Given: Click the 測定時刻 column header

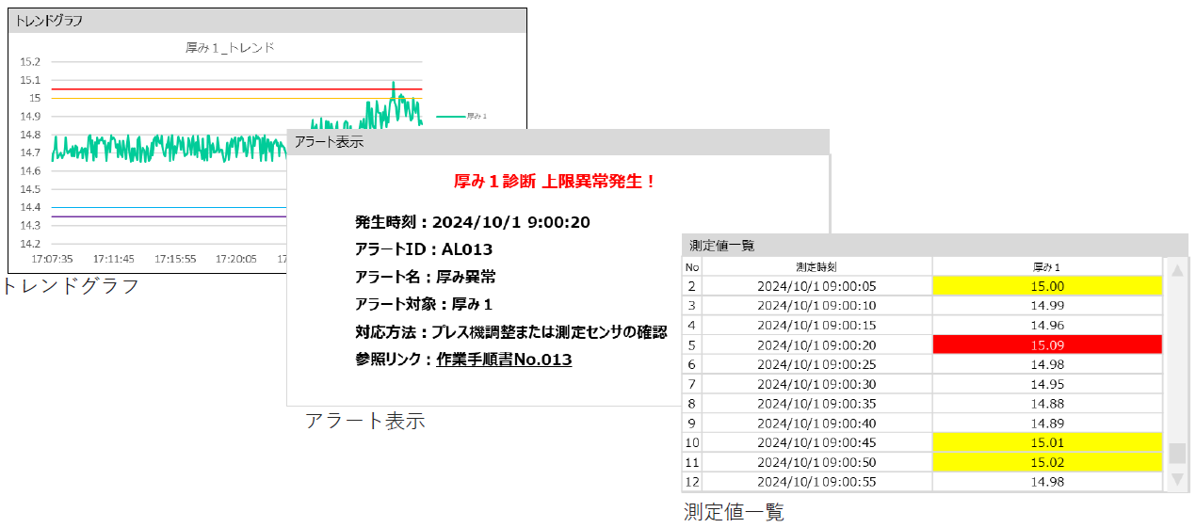Looking at the screenshot, I should [x=816, y=267].
